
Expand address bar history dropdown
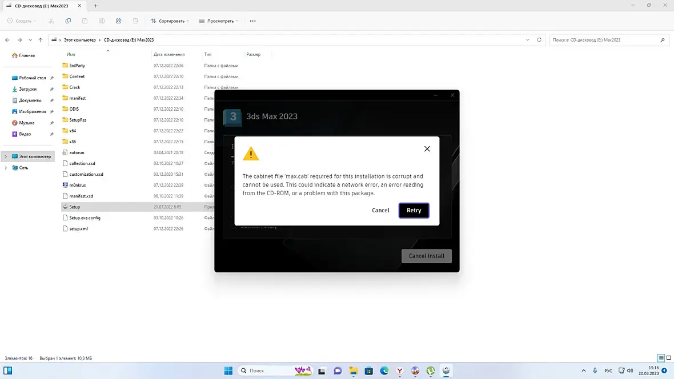click(527, 40)
